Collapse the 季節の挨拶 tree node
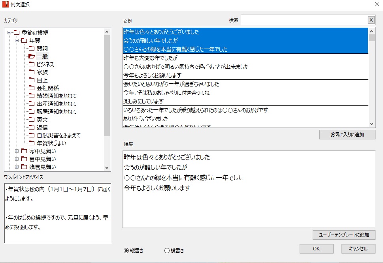The width and height of the screenshot is (383, 263). tap(9, 33)
